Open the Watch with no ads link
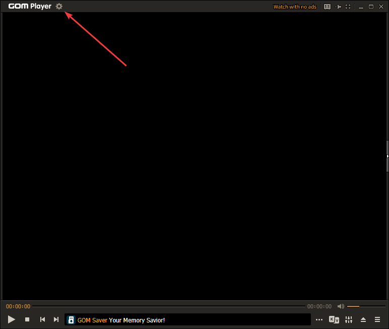The height and width of the screenshot is (329, 389). coord(295,7)
